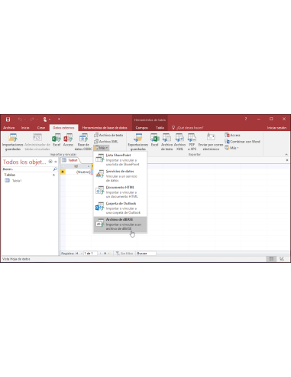Create a new blank record
The height and width of the screenshot is (377, 291).
tap(110, 254)
